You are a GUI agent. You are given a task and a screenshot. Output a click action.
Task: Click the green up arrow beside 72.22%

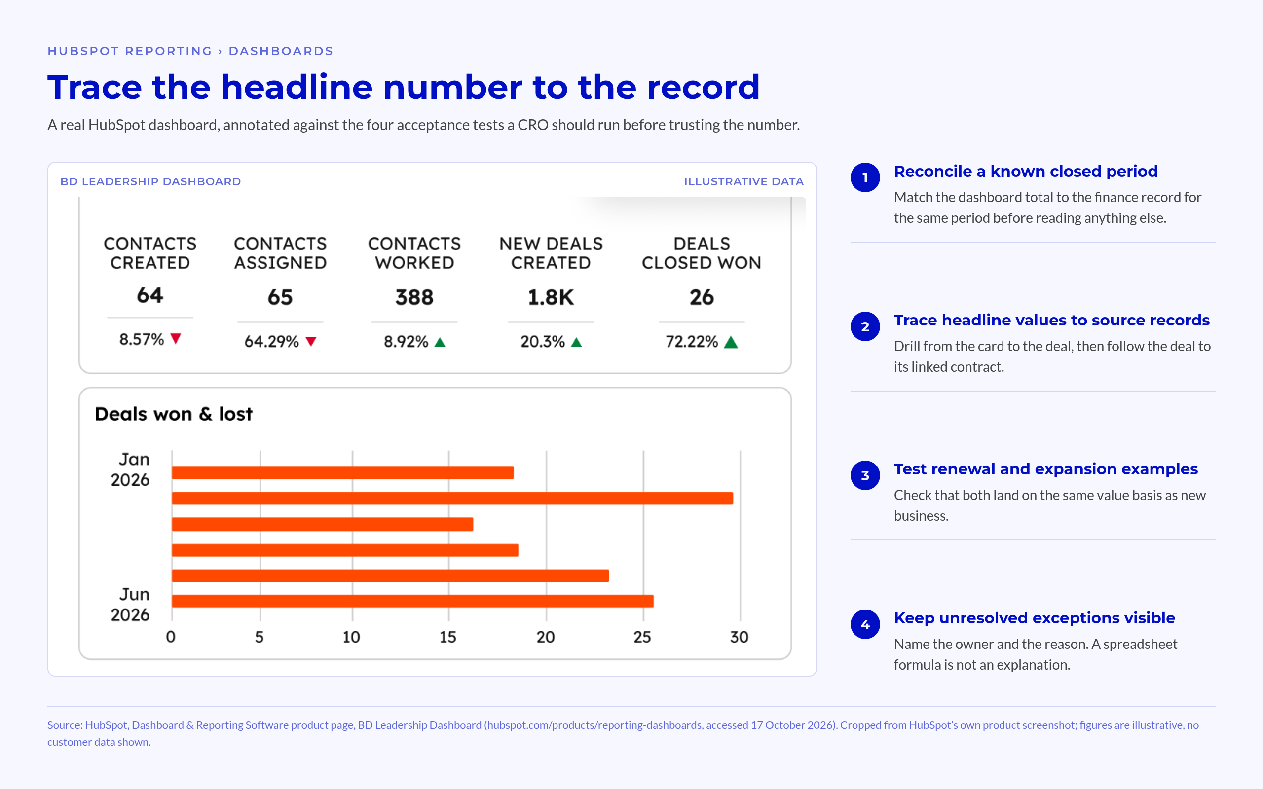pyautogui.click(x=731, y=342)
